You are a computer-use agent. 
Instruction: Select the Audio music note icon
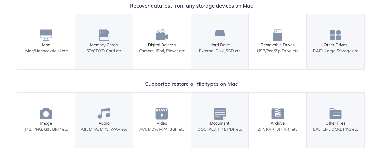104,113
